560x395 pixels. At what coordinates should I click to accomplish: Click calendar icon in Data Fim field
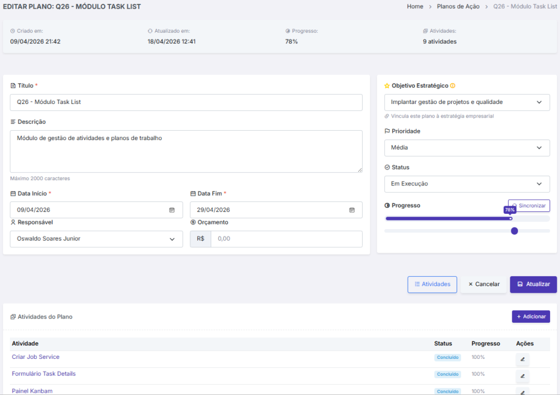[352, 210]
